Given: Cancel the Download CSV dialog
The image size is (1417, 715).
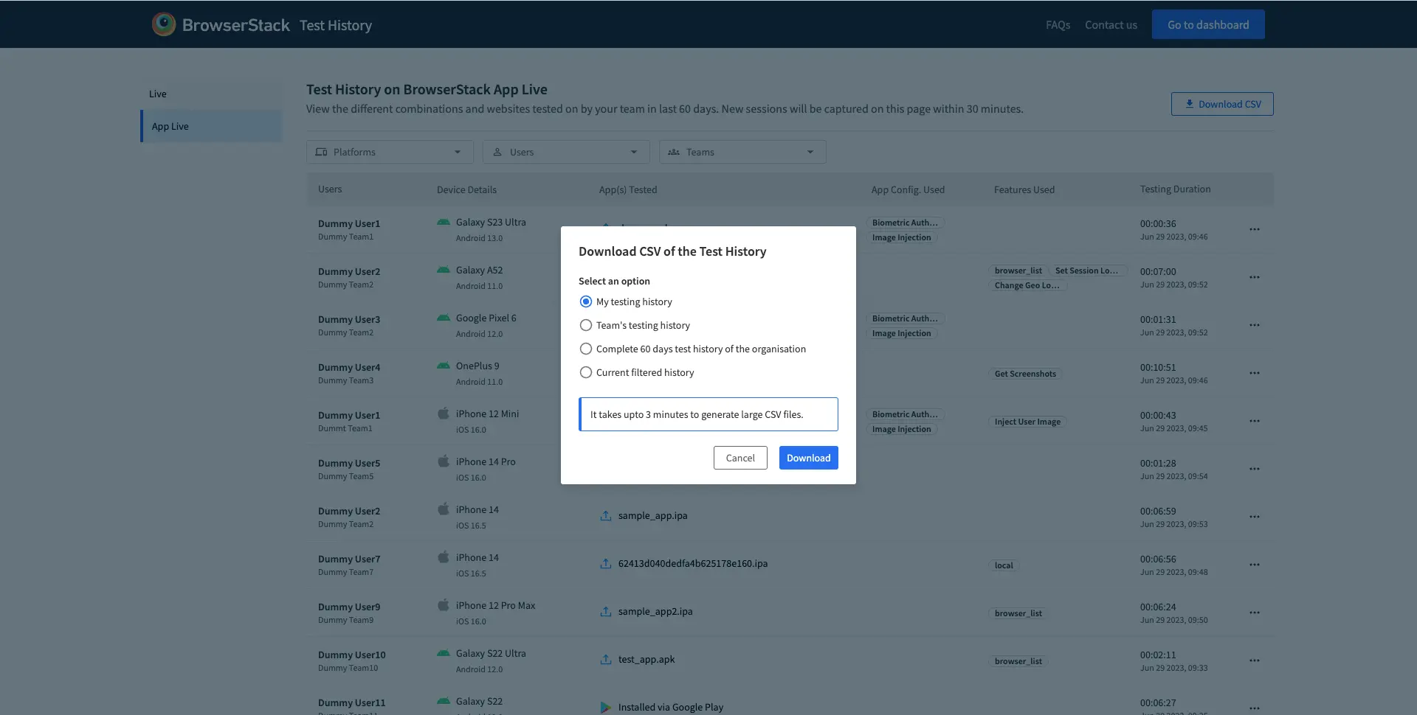Looking at the screenshot, I should click(x=739, y=458).
